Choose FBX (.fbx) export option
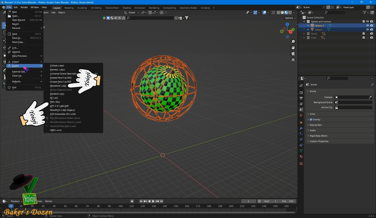376x218 pixels. (x=55, y=102)
